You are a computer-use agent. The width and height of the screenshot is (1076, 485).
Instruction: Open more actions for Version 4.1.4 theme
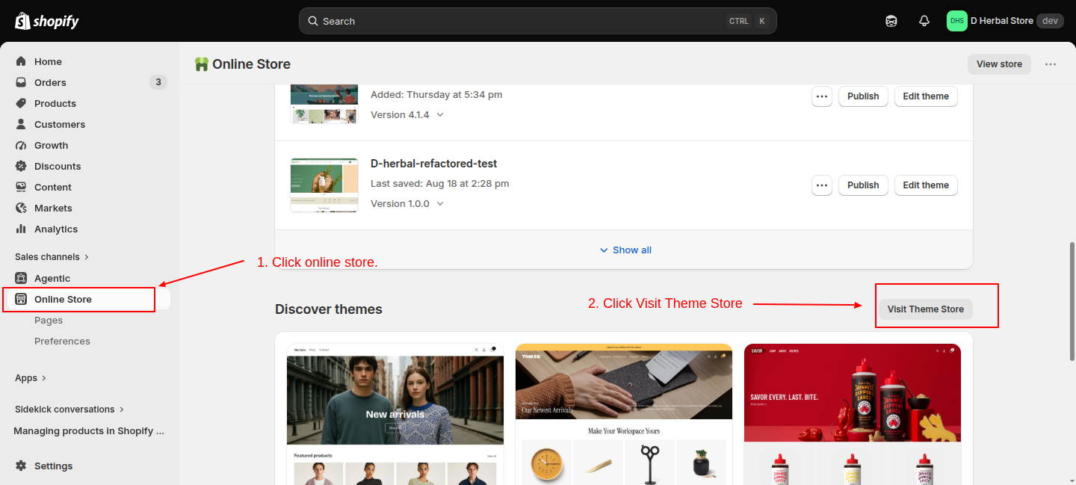822,96
